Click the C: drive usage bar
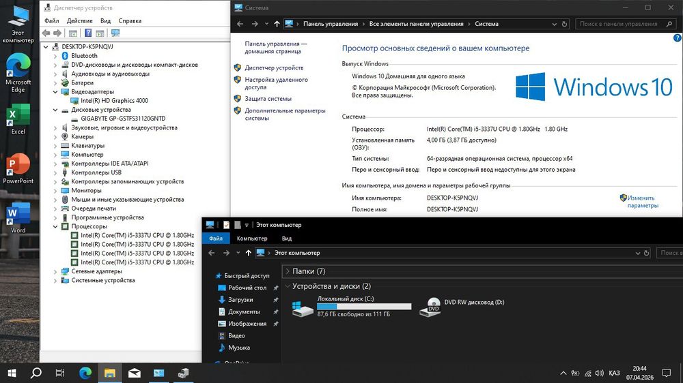The height and width of the screenshot is (383, 683). pyautogui.click(x=364, y=307)
